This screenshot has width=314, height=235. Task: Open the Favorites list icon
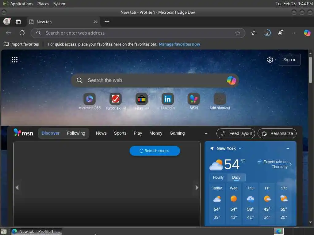pos(254,33)
